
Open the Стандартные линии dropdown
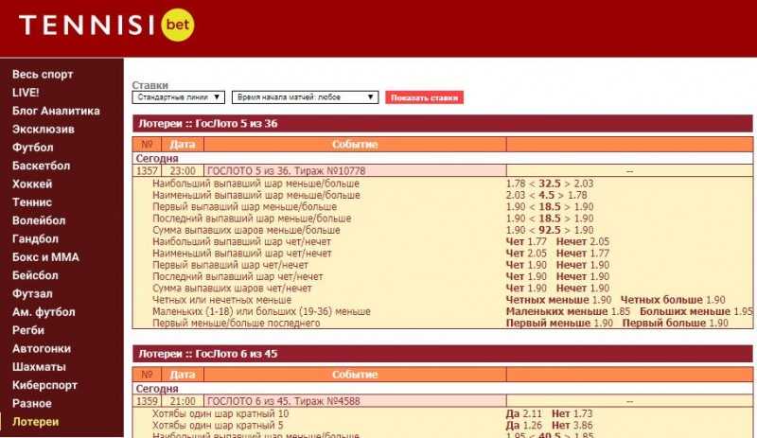[x=179, y=97]
